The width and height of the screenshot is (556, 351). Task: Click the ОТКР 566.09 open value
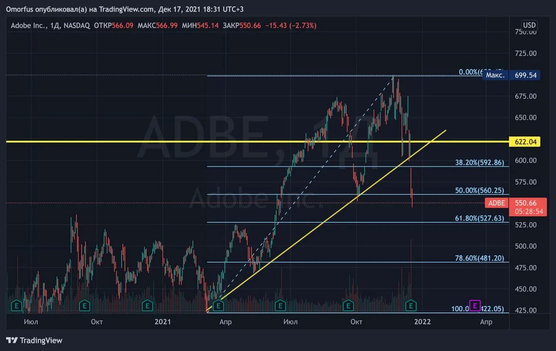coord(115,26)
